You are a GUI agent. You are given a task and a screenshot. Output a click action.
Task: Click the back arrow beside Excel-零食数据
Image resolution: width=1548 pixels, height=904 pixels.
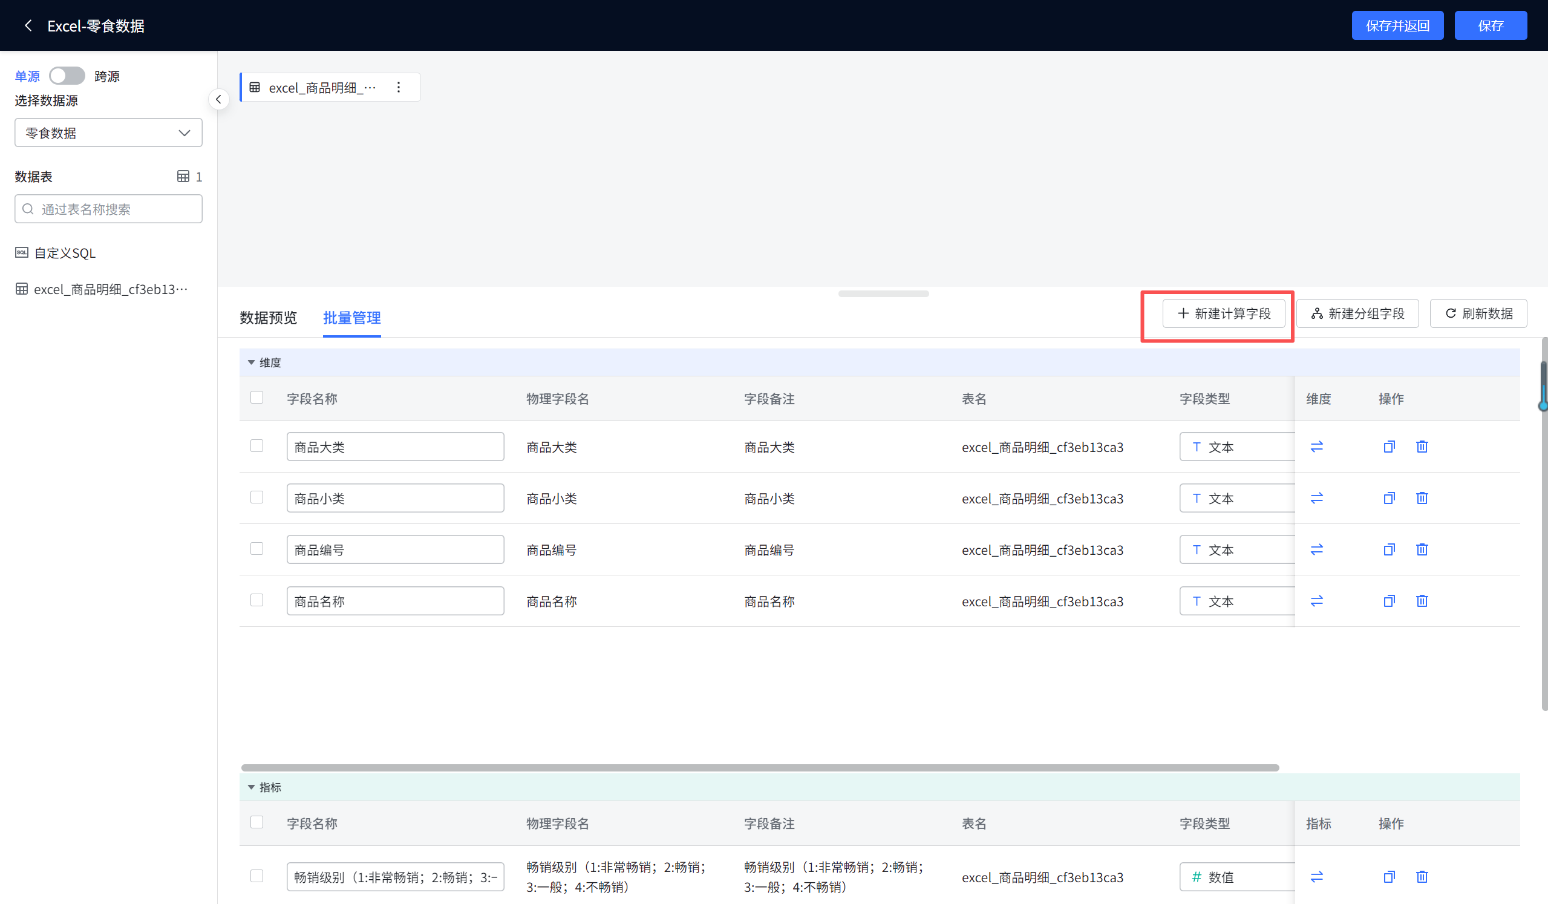28,25
